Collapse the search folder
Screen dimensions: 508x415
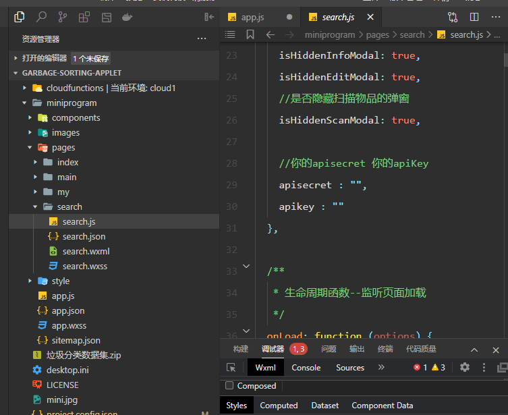[x=35, y=206]
